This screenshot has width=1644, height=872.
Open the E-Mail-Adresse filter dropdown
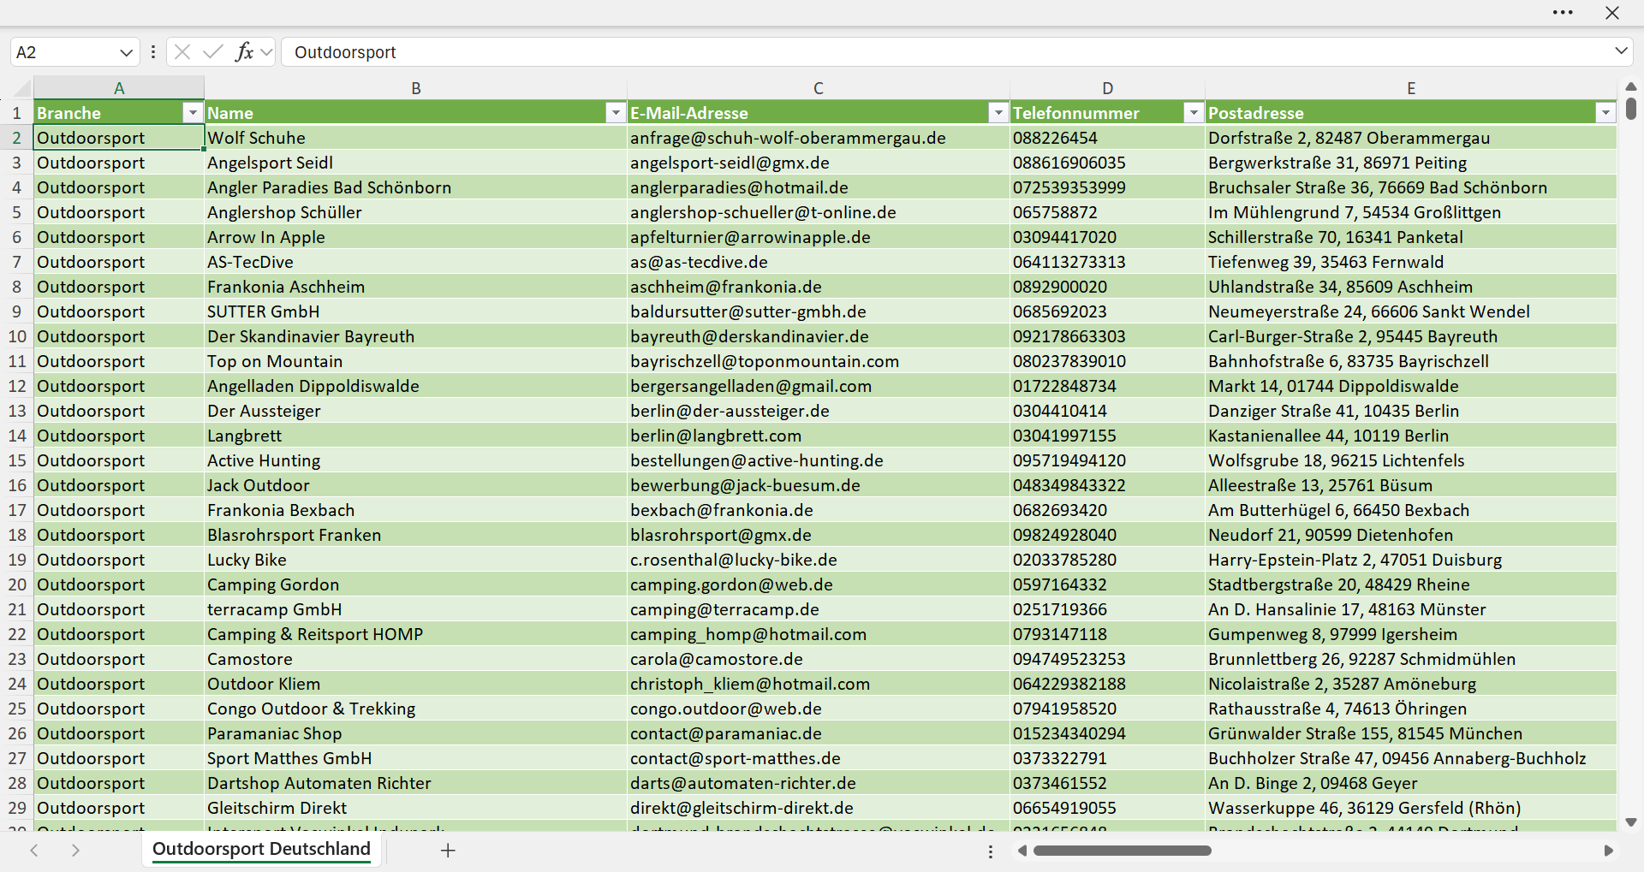998,113
